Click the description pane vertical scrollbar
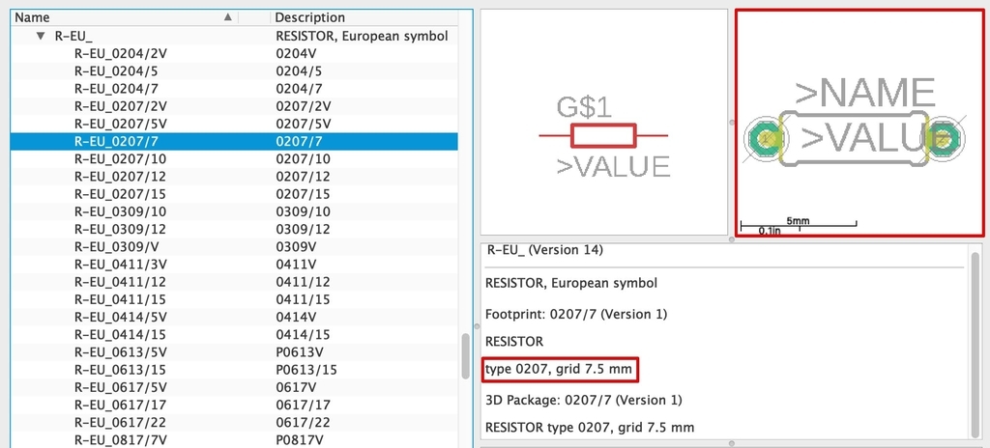The image size is (990, 448). coord(976,343)
